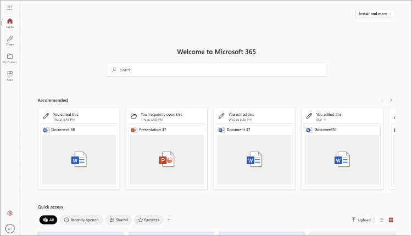This screenshot has height=236, width=412.
Task: Click the Welcome to Microsoft 365 heading
Action: (x=216, y=52)
